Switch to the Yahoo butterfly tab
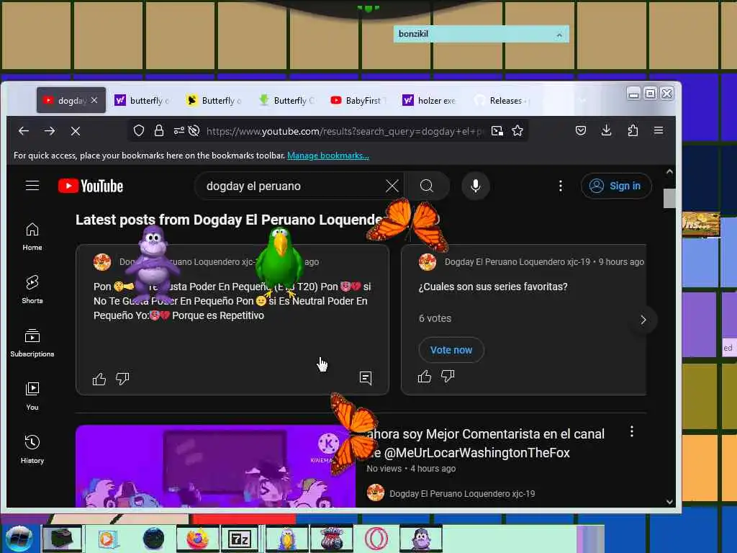 [143, 100]
